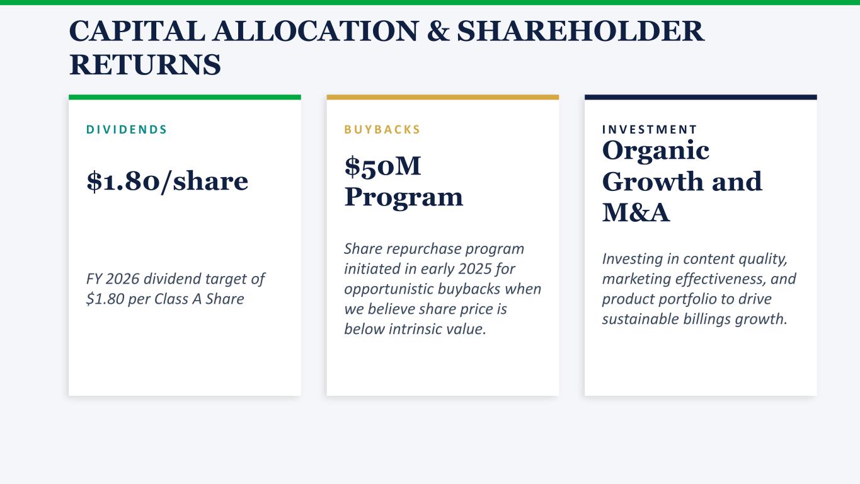Click the 'Organic Growth and M&A' heading
Image resolution: width=860 pixels, height=484 pixels.
[682, 181]
